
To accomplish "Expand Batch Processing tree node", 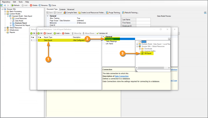I will pyautogui.click(x=5, y=11).
